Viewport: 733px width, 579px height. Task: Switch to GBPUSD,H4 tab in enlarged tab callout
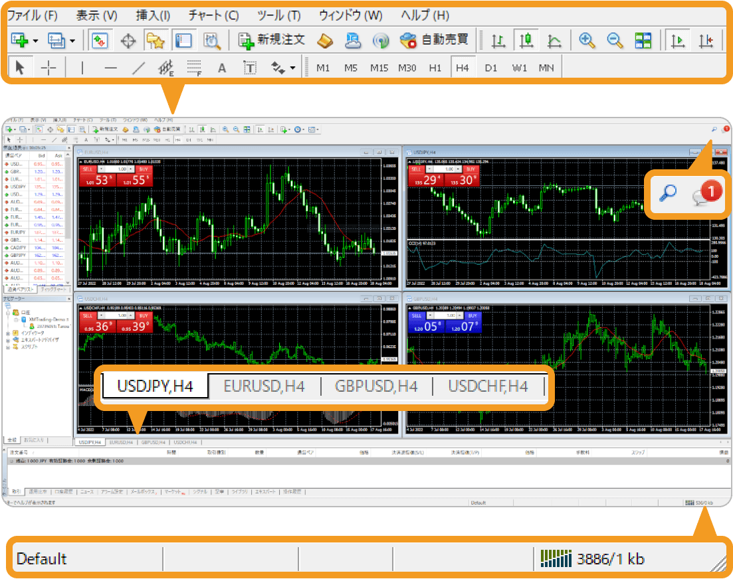[376, 386]
